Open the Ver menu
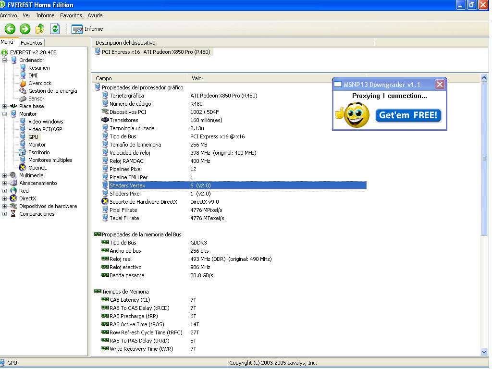This screenshot has width=492, height=369. [26, 15]
